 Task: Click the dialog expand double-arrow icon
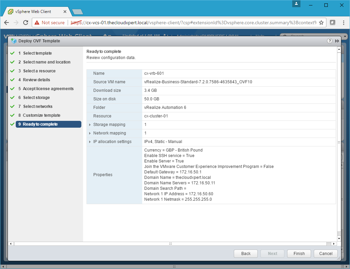[337, 41]
